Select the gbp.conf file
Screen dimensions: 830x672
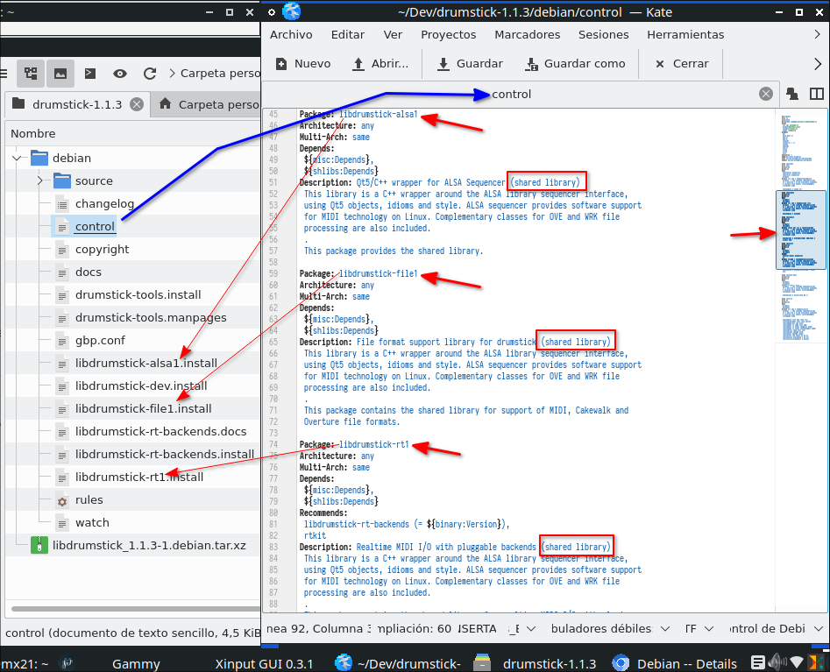pyautogui.click(x=100, y=340)
